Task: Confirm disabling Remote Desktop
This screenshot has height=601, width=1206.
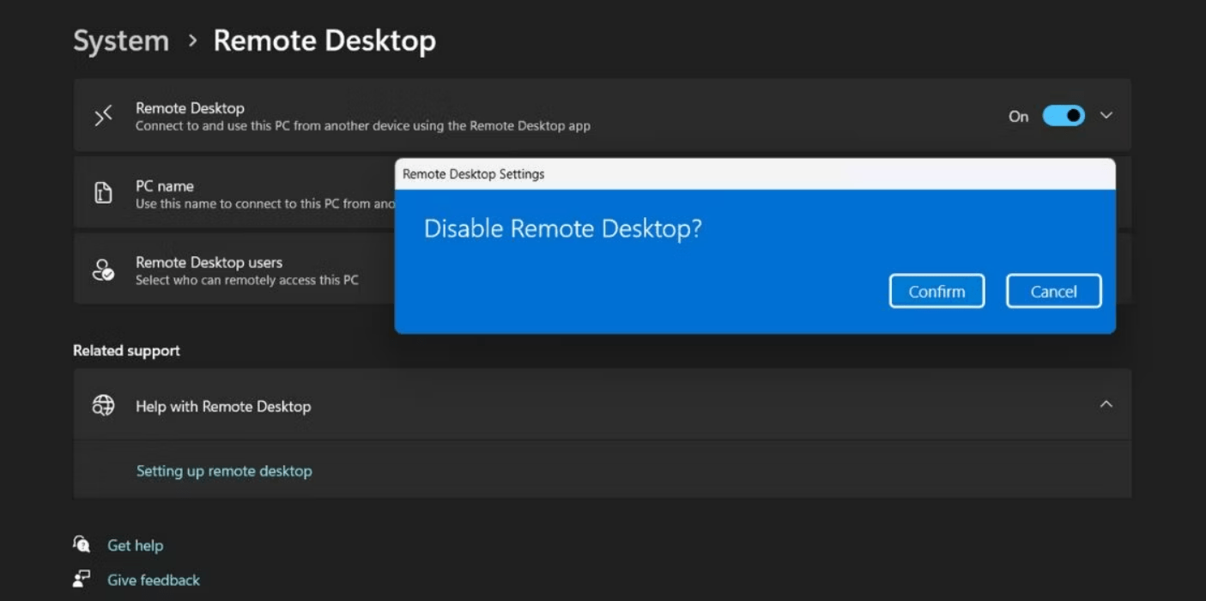Action: 936,290
